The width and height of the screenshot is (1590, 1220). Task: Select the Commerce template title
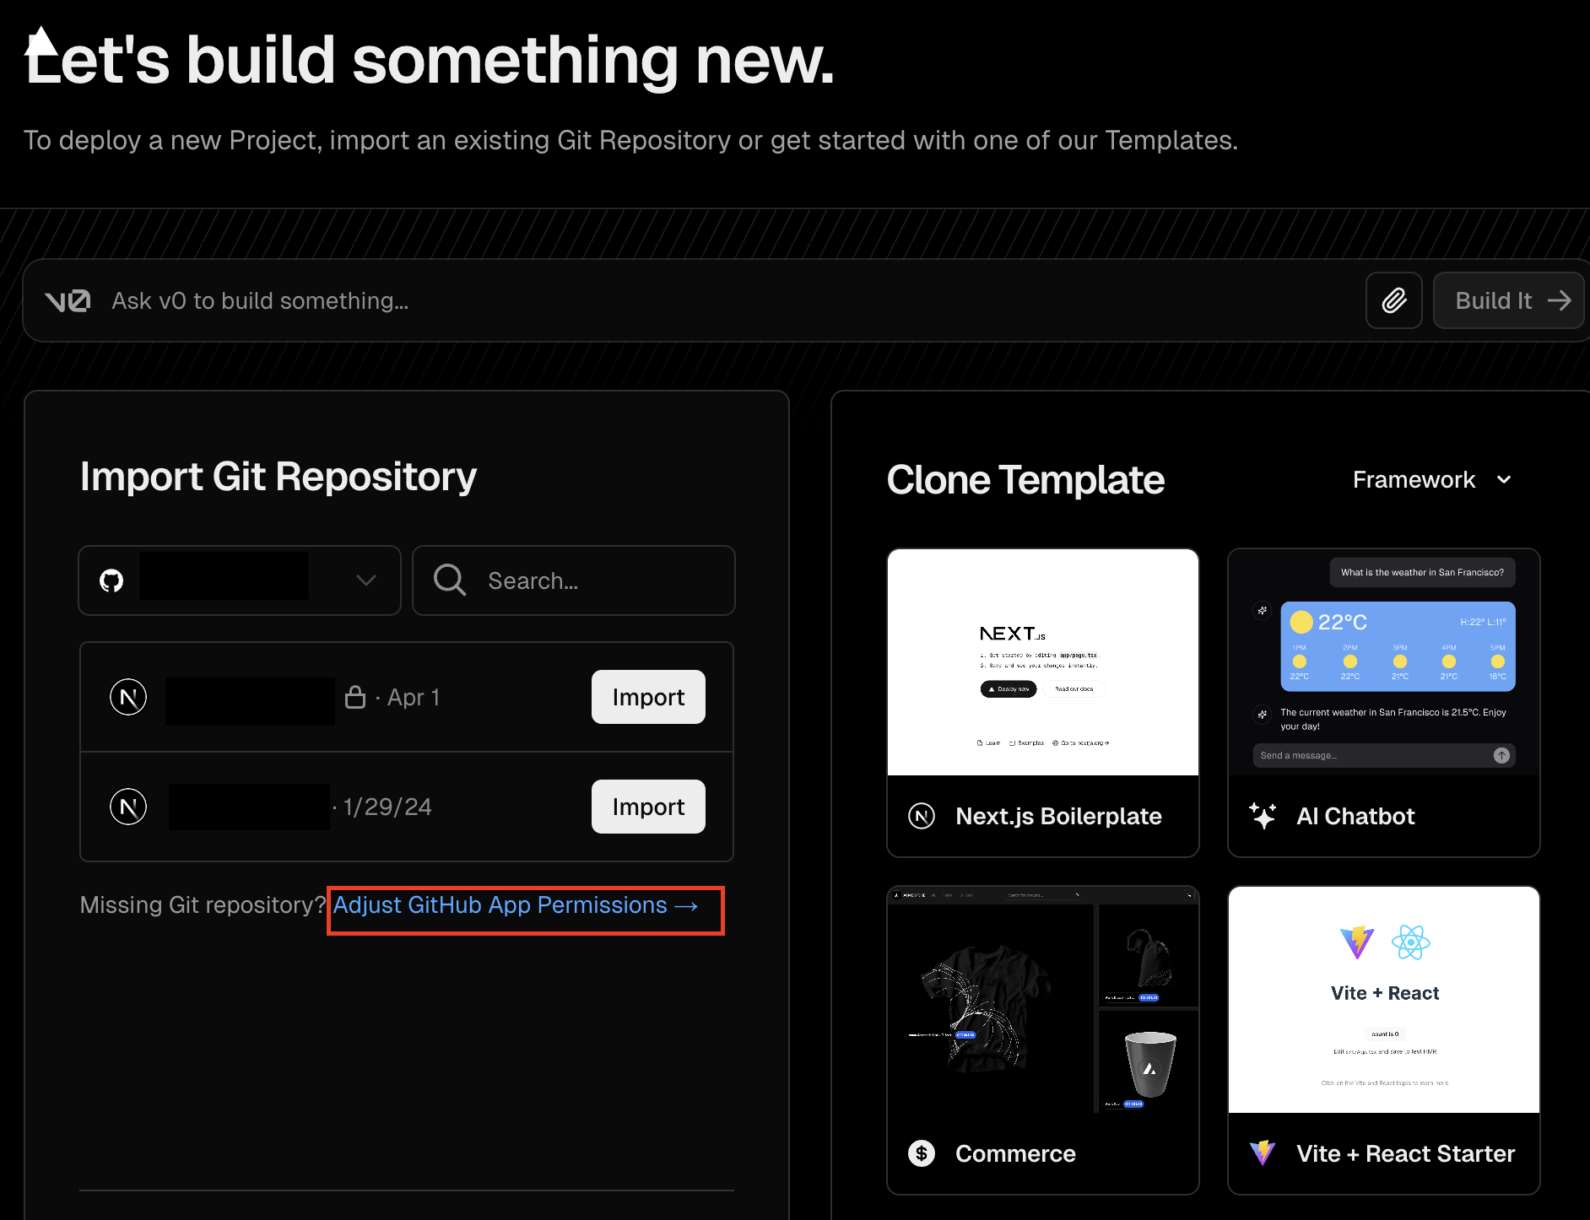[1015, 1153]
